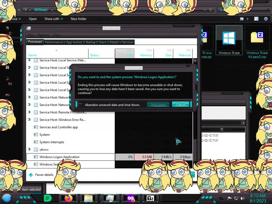Click MrBeast folder in address bar
Image resolution: width=272 pixels, height=204 pixels.
pyautogui.click(x=41, y=10)
